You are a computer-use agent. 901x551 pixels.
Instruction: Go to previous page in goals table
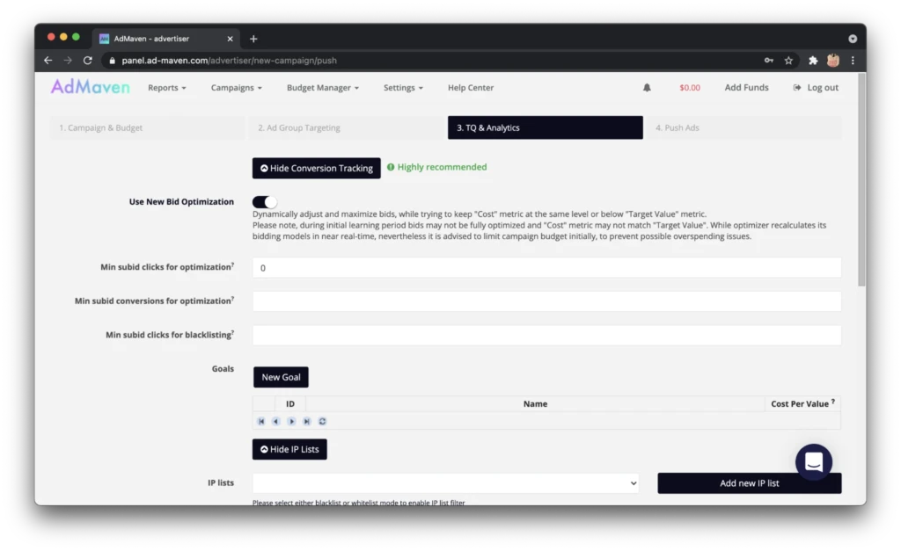pos(275,421)
